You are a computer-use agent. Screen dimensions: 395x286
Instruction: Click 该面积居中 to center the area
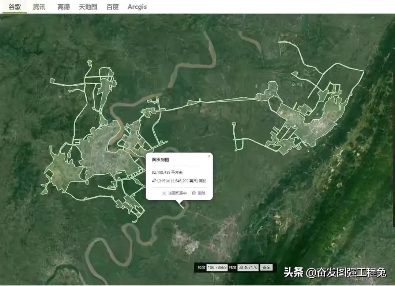[x=178, y=193]
